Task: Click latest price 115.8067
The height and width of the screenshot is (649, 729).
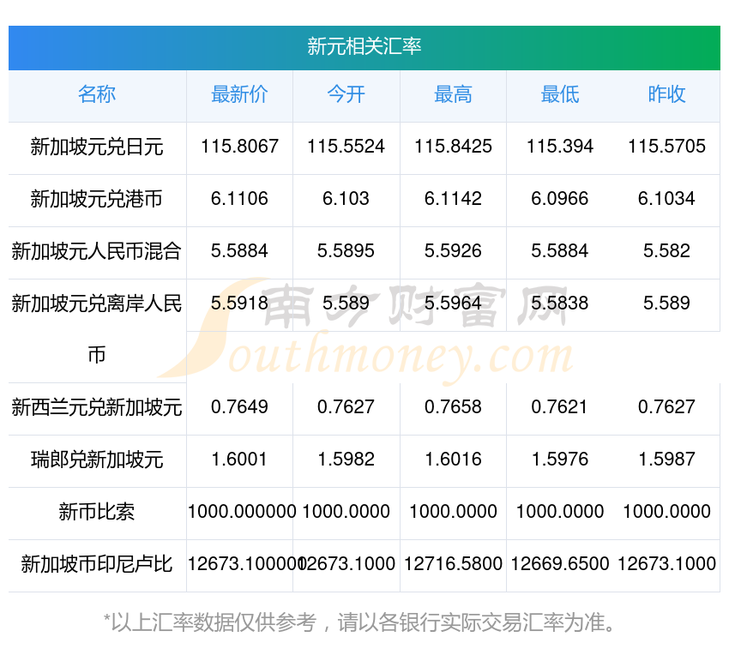Action: tap(239, 147)
